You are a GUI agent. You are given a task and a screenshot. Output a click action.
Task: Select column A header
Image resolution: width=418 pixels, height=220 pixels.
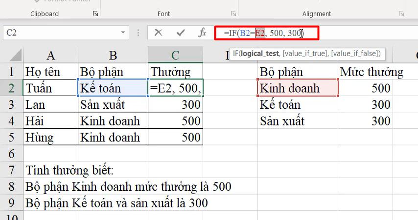point(50,55)
